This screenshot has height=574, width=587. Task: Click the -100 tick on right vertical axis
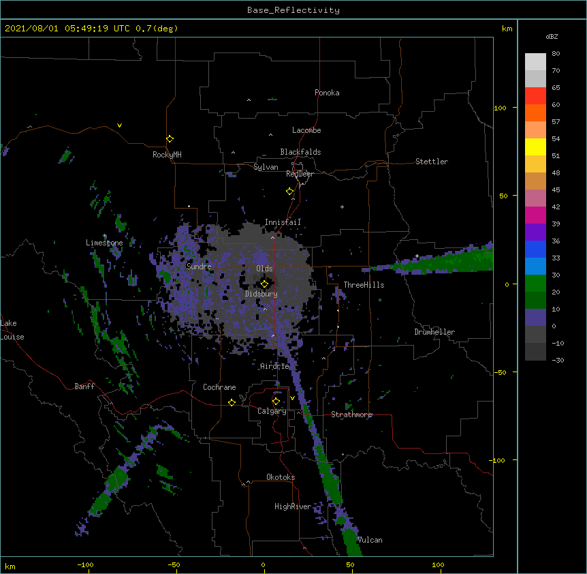click(497, 460)
